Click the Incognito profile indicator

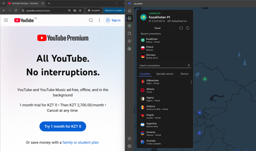point(94,10)
